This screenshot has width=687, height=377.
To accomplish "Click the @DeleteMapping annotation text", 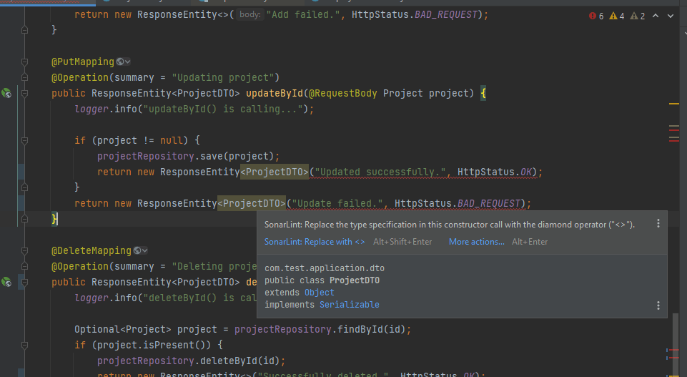I will [x=91, y=251].
